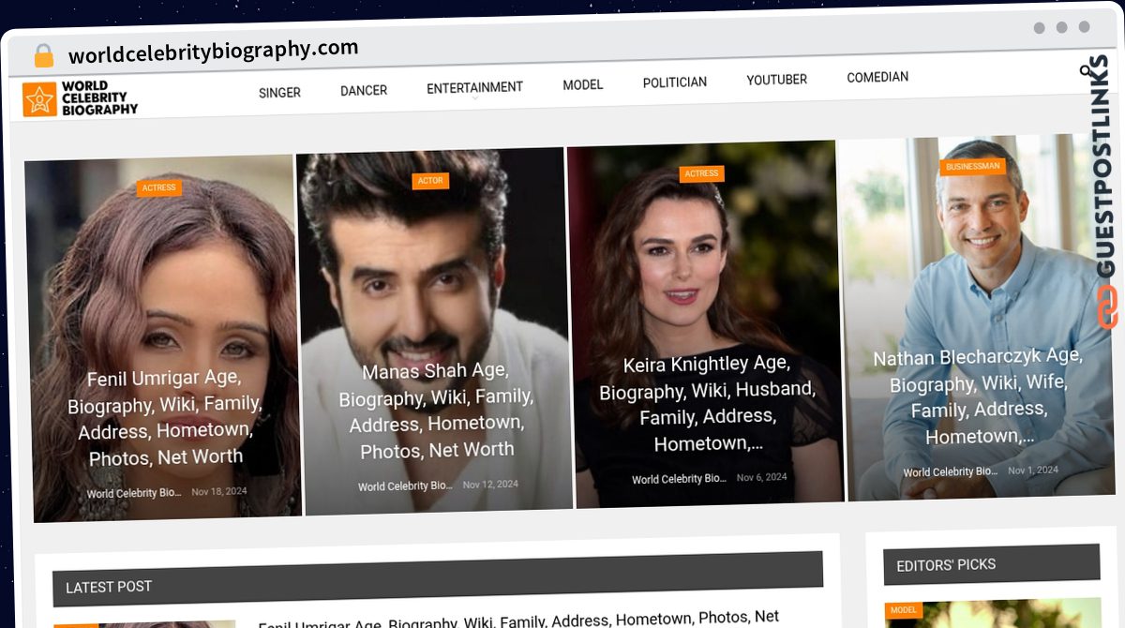Click the Businessman category tag
Viewport: 1125px width, 628px height.
coord(973,167)
